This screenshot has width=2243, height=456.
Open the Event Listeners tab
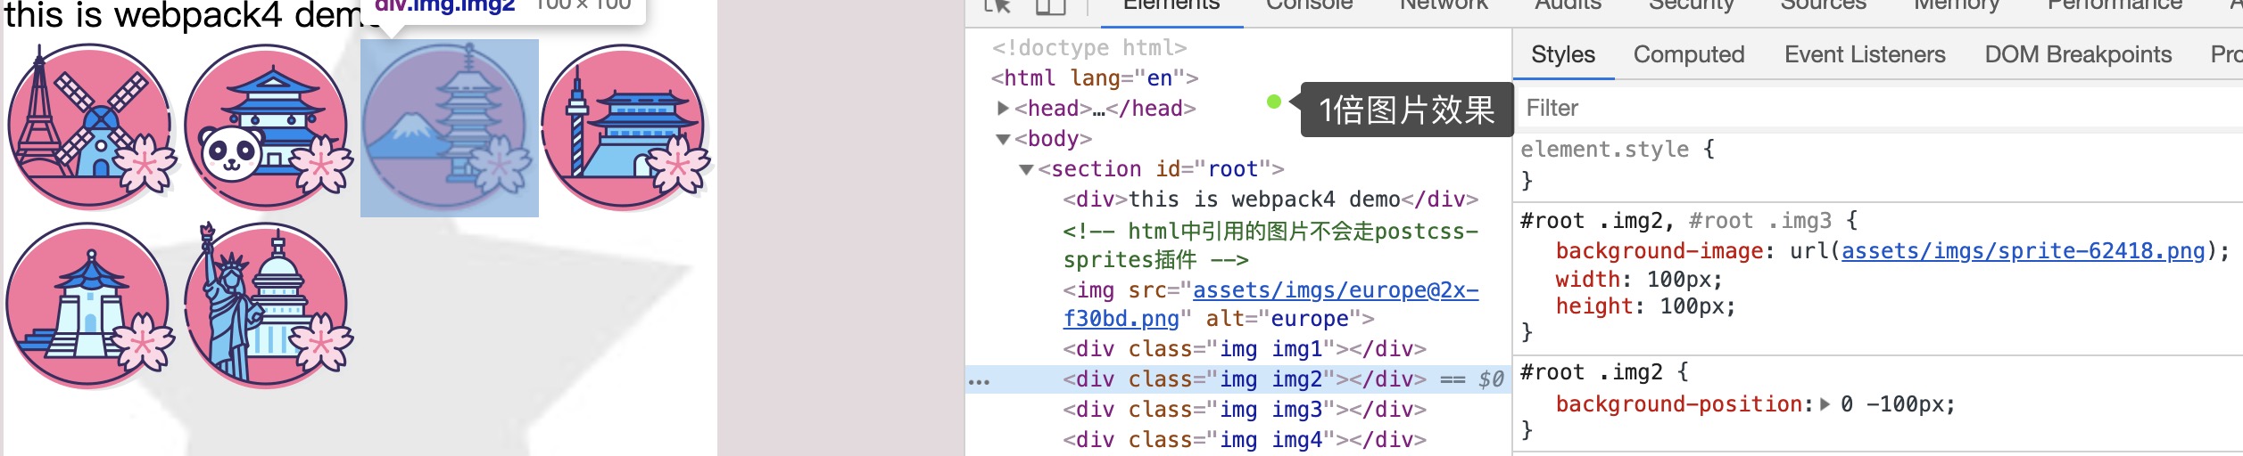pyautogui.click(x=1864, y=54)
